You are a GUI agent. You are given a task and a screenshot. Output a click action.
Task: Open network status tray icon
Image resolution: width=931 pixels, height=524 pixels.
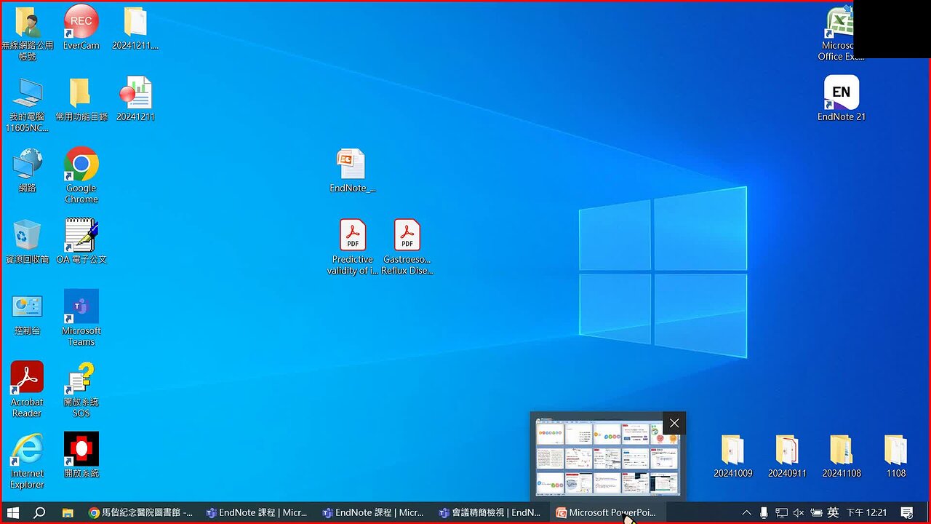point(781,512)
